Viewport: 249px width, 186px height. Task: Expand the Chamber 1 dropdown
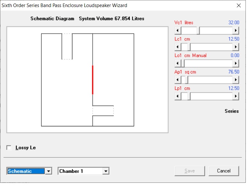click(x=106, y=171)
